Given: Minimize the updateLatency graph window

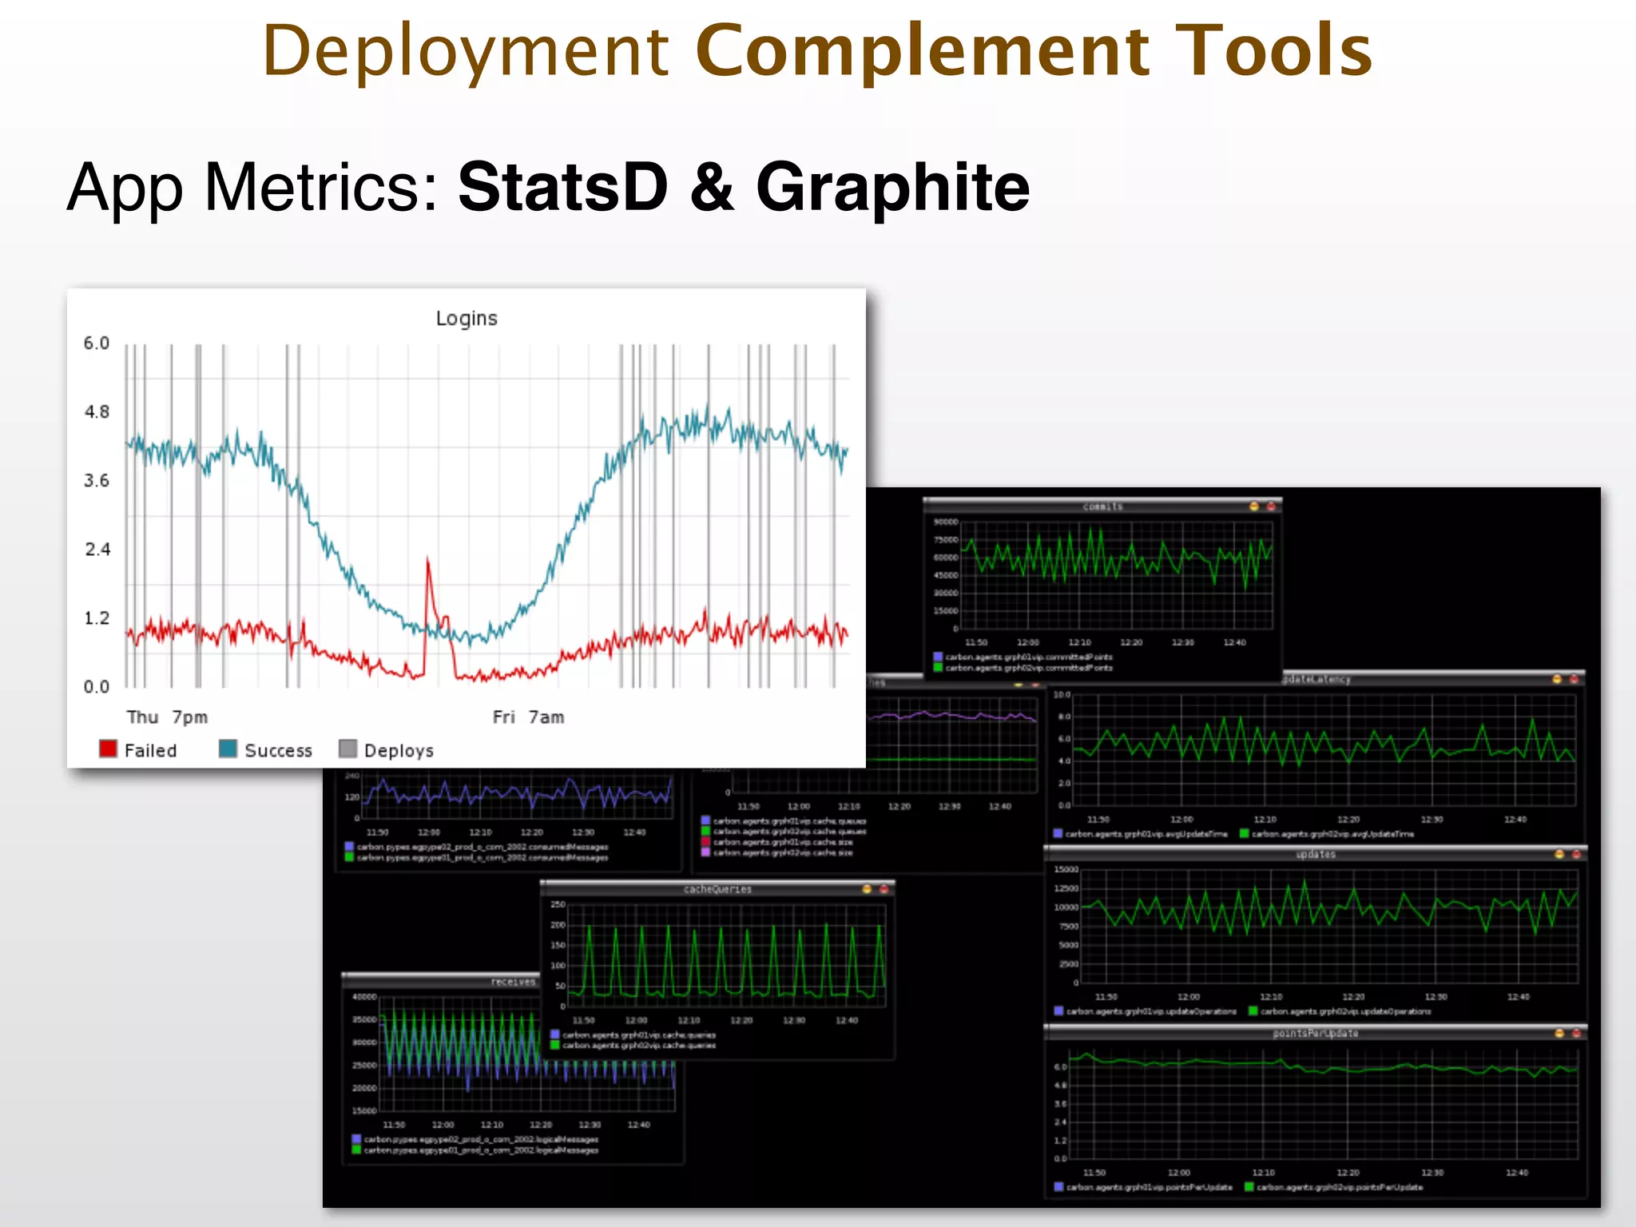Looking at the screenshot, I should pos(1557,679).
